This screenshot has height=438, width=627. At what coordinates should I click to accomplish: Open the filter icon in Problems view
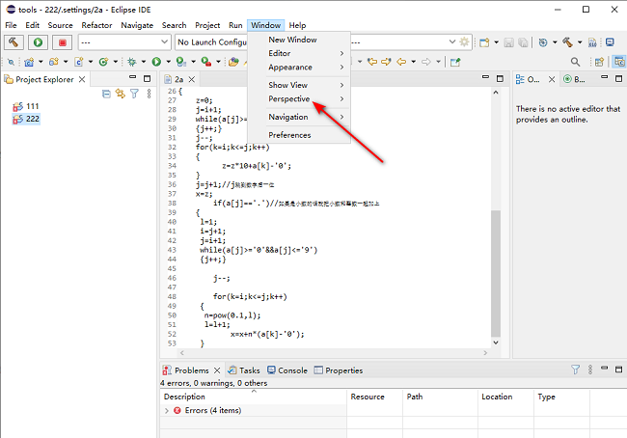pos(576,370)
